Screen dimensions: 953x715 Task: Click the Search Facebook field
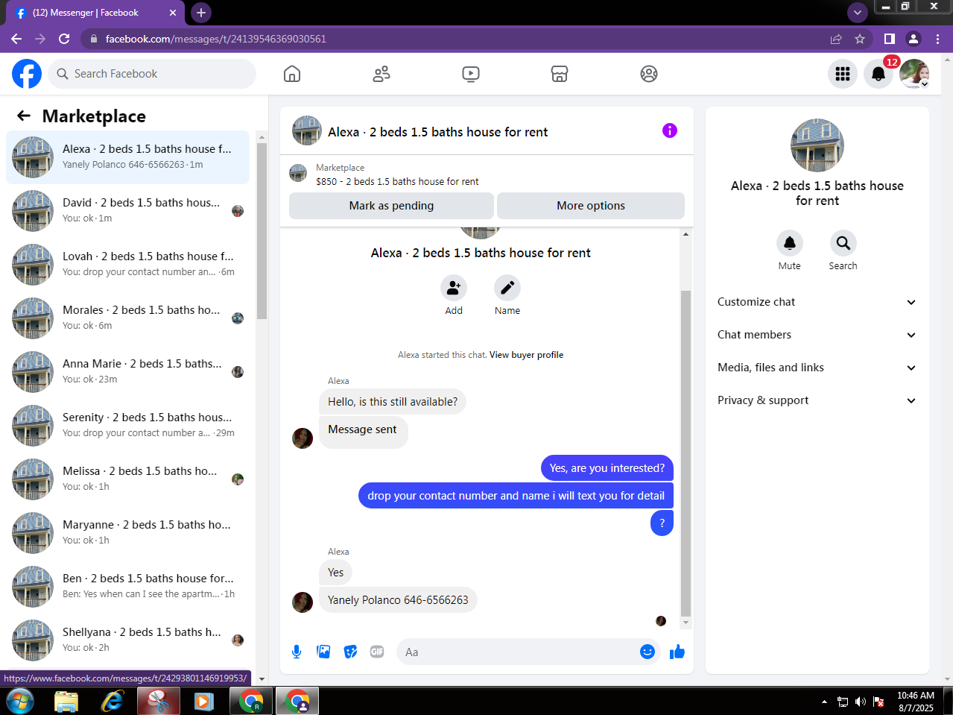pos(152,74)
